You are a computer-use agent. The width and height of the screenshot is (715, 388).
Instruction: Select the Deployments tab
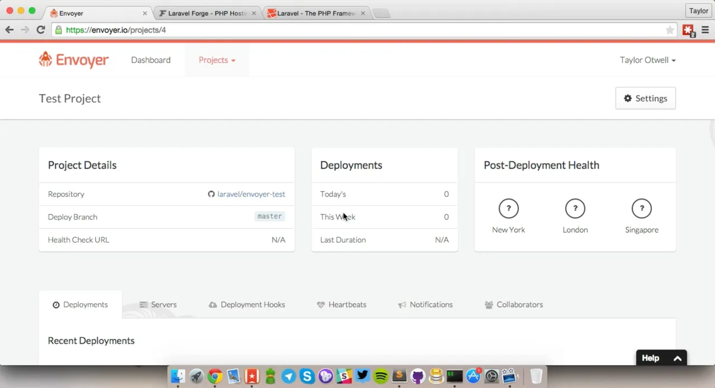80,304
